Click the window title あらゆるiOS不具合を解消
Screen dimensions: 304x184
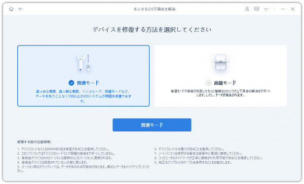tap(155, 9)
